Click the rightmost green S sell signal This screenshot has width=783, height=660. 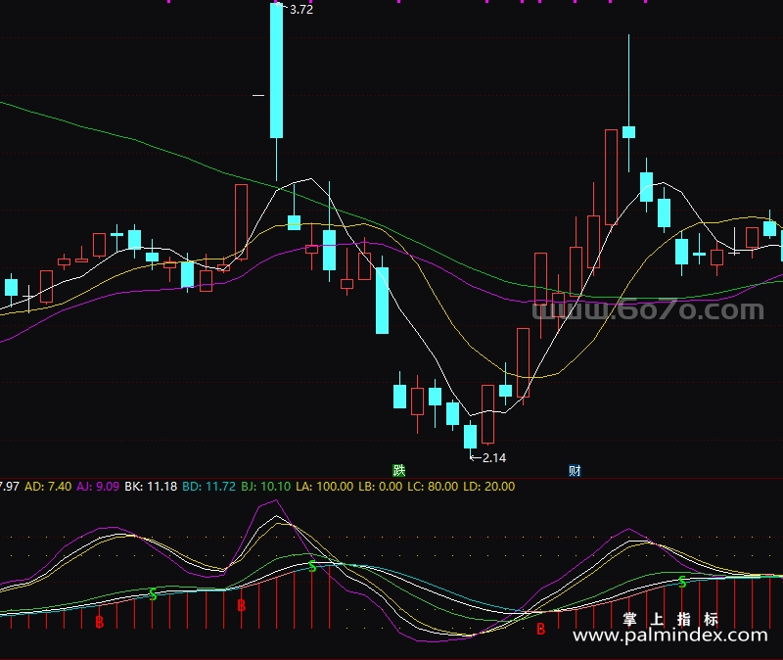pyautogui.click(x=682, y=582)
